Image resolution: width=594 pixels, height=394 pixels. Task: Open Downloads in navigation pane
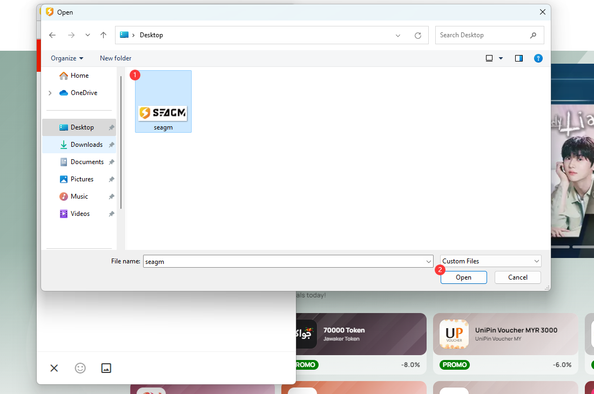[79, 145]
